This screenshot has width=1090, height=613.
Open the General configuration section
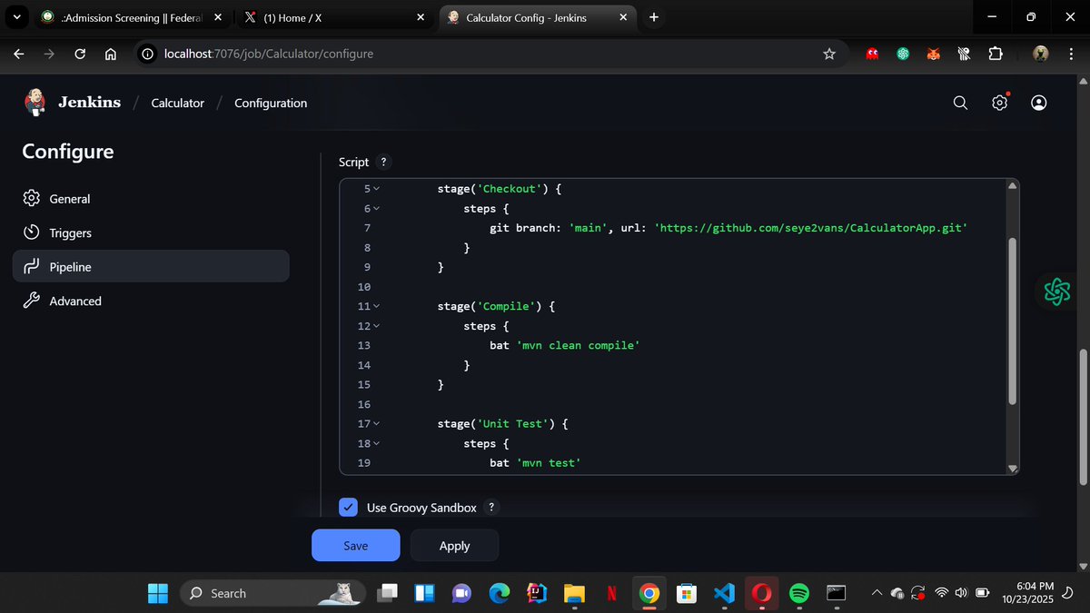151,199
